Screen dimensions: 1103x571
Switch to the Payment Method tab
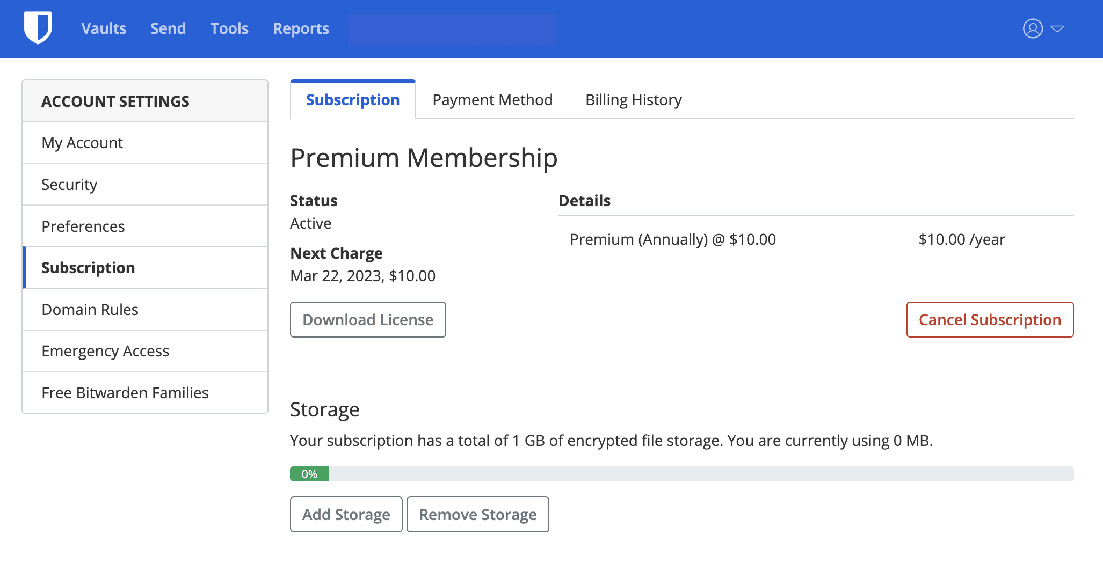(x=492, y=99)
